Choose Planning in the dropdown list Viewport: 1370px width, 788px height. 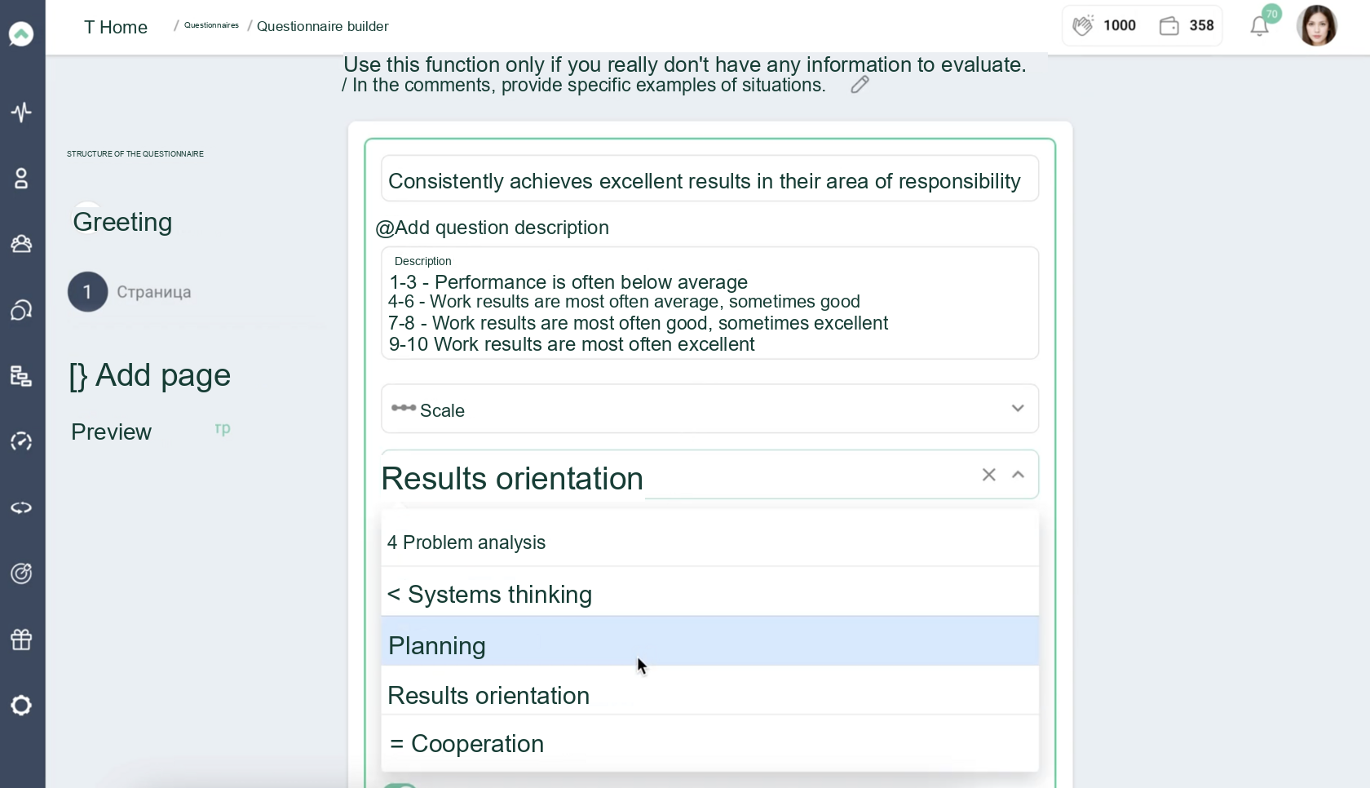[x=709, y=642]
